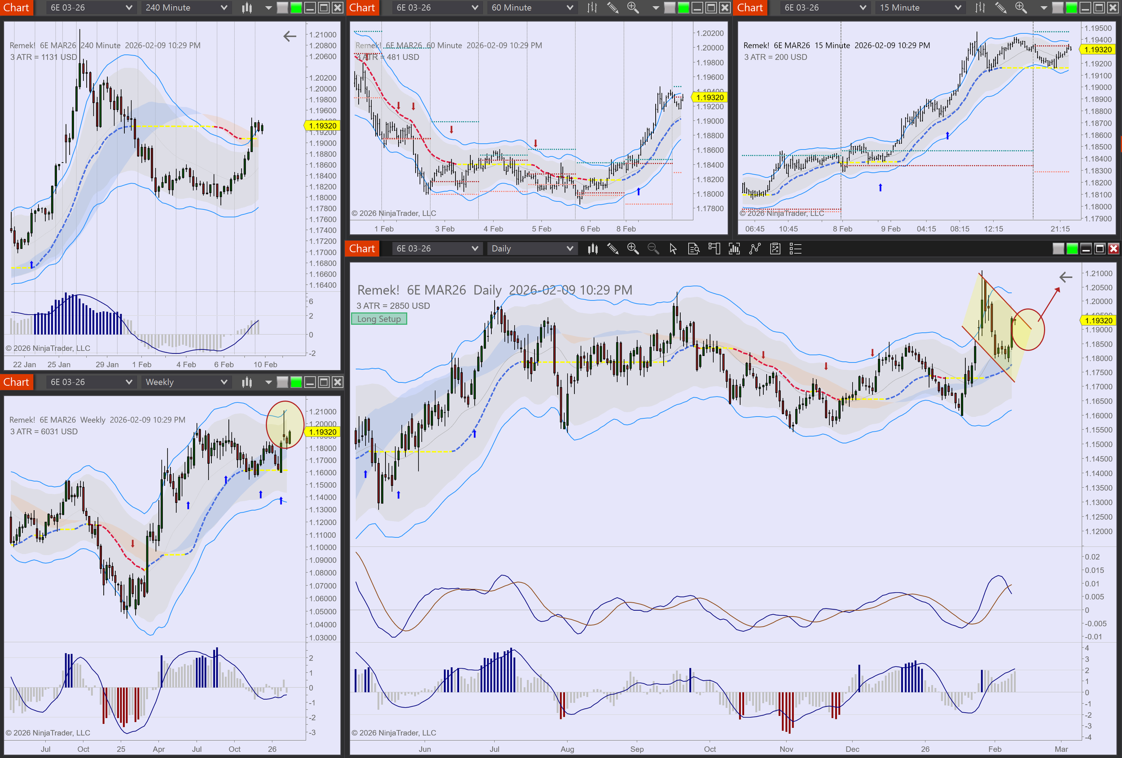Image resolution: width=1122 pixels, height=758 pixels.
Task: Click the Long Setup label button
Action: tap(379, 319)
